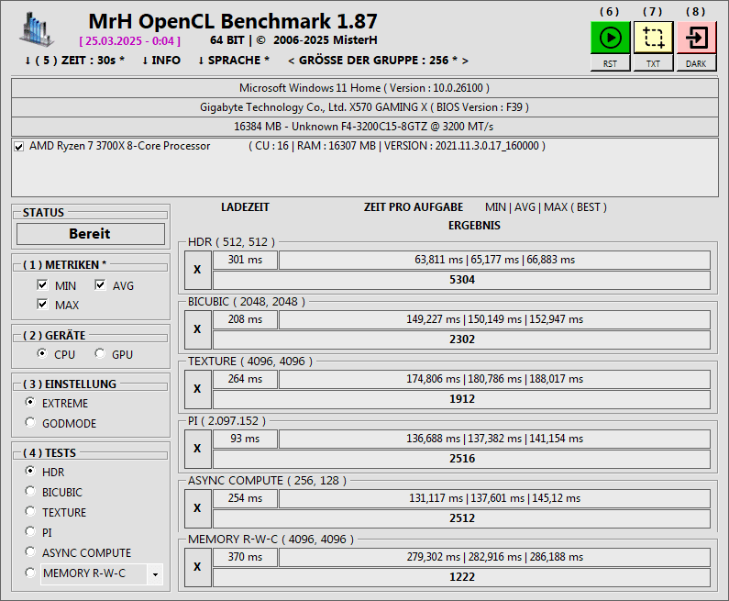Uncheck the MAX metric checkbox
The width and height of the screenshot is (729, 601).
click(42, 305)
